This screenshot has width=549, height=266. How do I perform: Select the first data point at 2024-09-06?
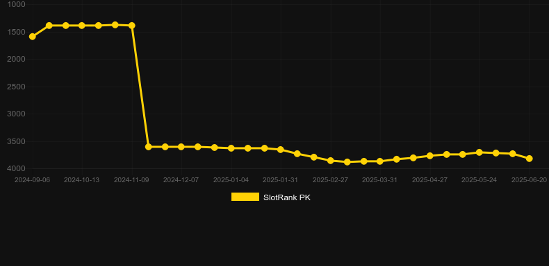coord(32,37)
